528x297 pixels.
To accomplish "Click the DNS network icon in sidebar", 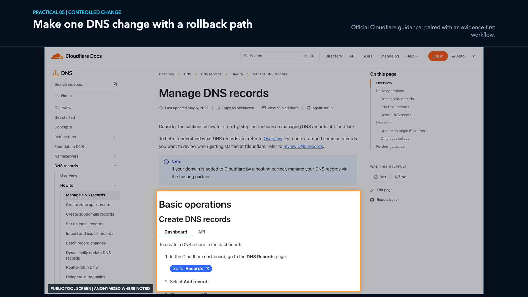I will pos(56,73).
